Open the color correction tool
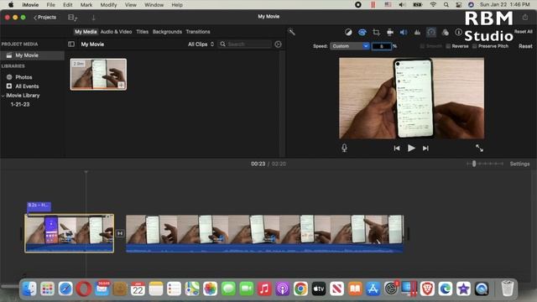The image size is (537, 302). coord(362,32)
